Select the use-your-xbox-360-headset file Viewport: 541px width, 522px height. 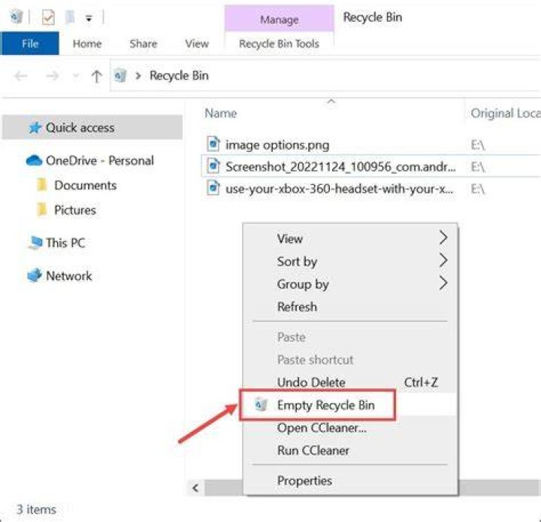point(340,189)
